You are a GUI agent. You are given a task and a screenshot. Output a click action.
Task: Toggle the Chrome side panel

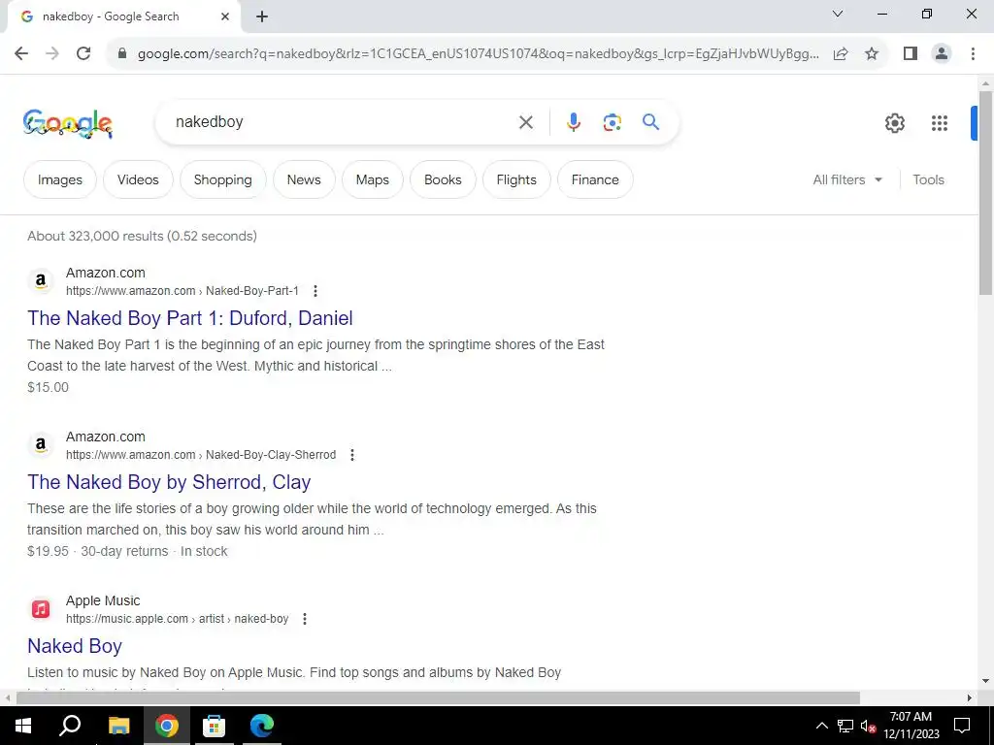911,54
